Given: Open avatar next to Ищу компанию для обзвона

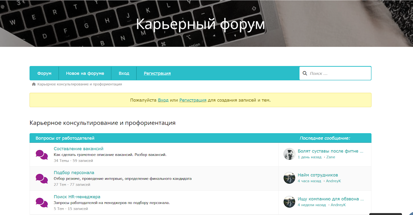Looking at the screenshot, I should tap(289, 202).
